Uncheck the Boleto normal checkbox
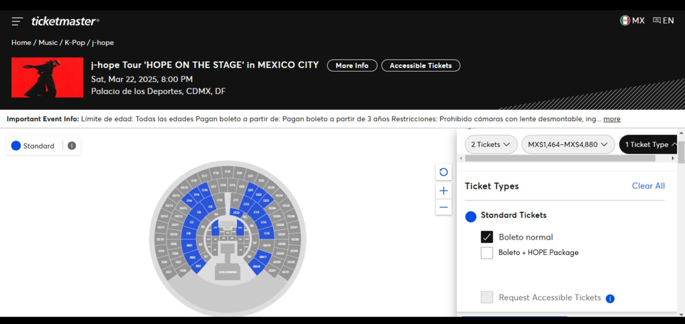The height and width of the screenshot is (324, 685). tap(487, 237)
